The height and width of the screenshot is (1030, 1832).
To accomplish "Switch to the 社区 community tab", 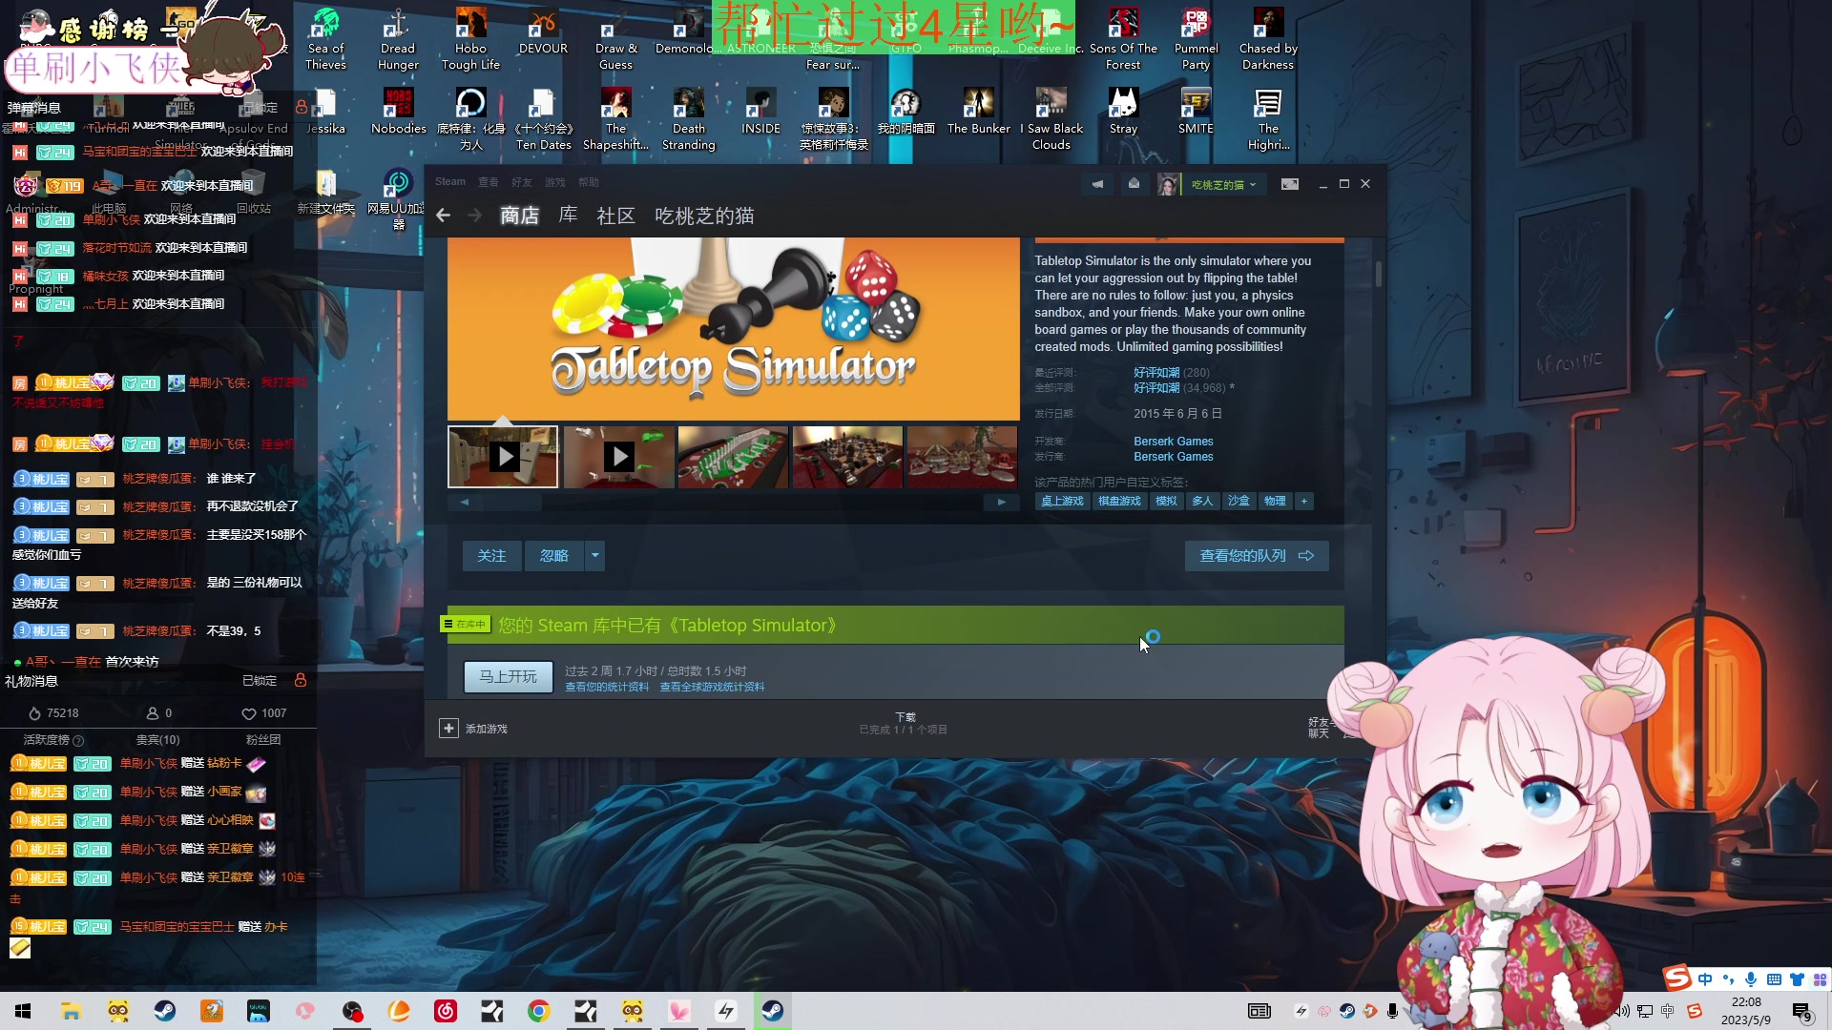I will click(x=615, y=216).
